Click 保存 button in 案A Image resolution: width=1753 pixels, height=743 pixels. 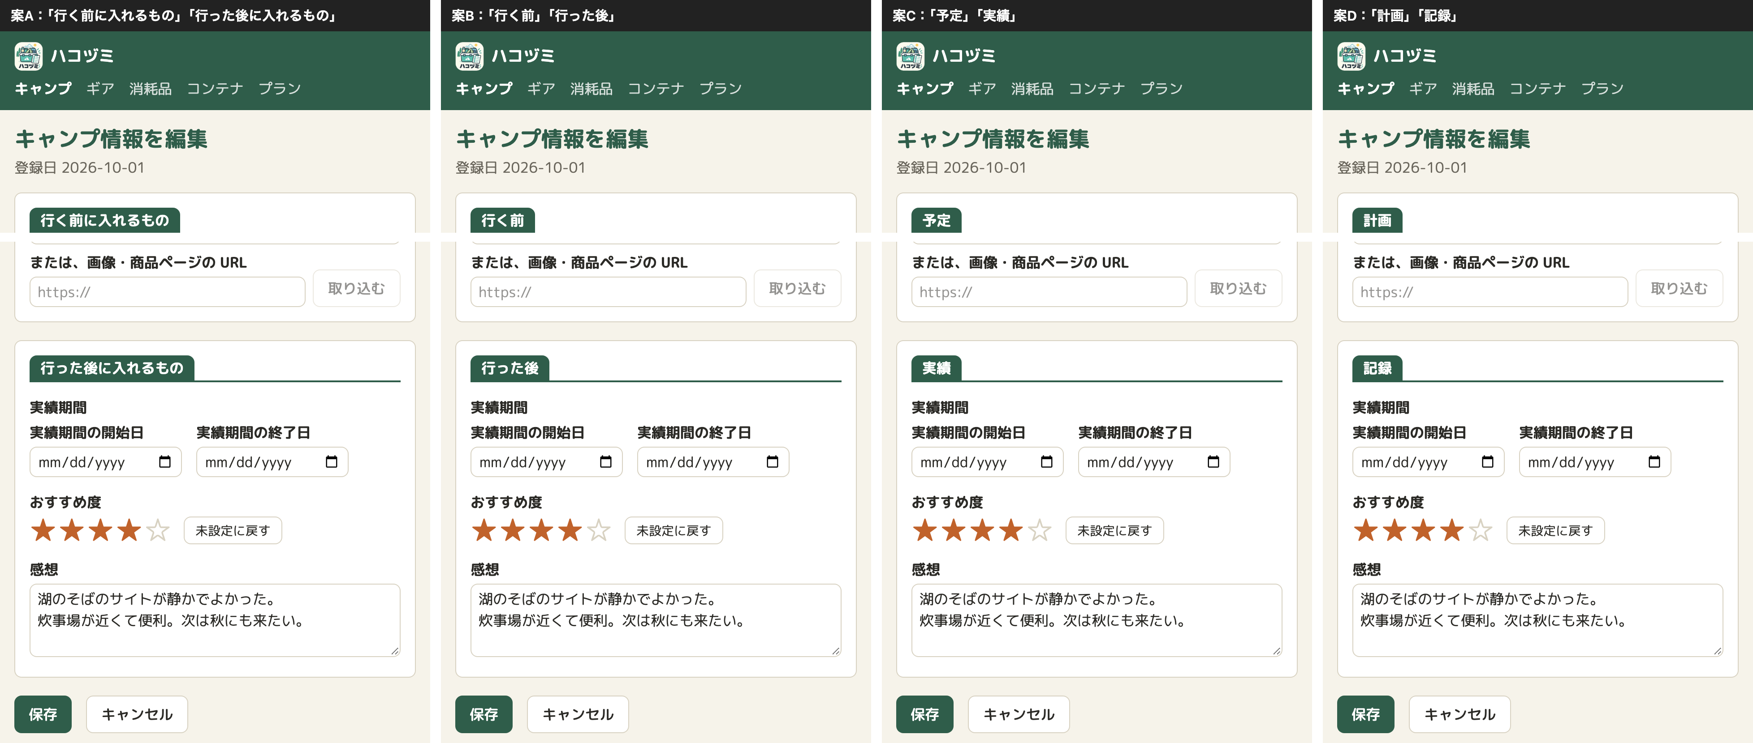pos(43,714)
